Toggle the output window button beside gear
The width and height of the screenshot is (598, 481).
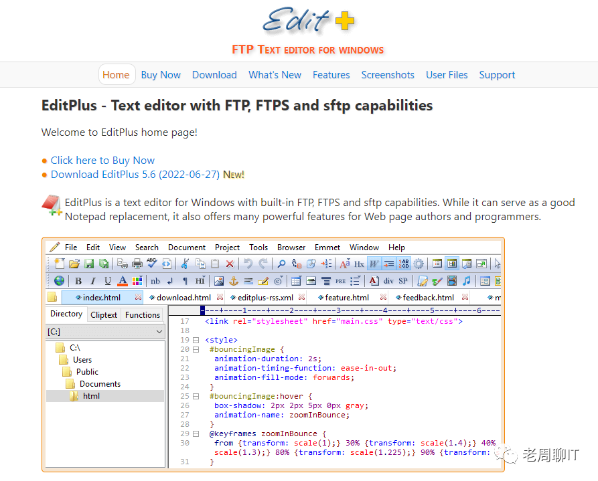(437, 264)
